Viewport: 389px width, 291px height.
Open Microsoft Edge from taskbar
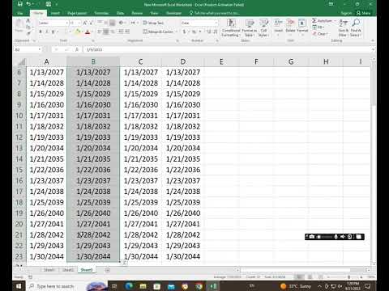click(x=129, y=286)
